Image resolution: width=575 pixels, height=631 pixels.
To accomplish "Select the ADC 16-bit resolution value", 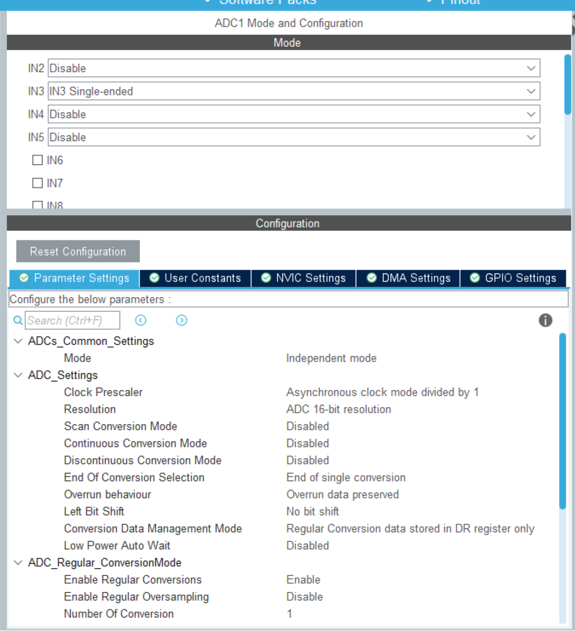I will coord(338,409).
